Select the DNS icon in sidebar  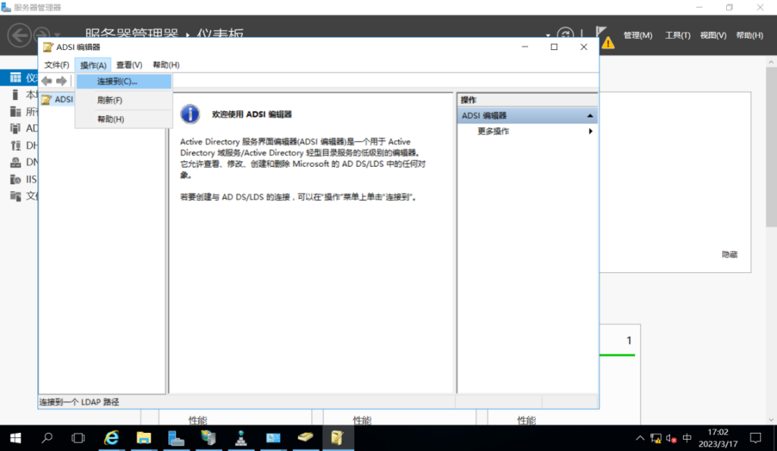(16, 162)
